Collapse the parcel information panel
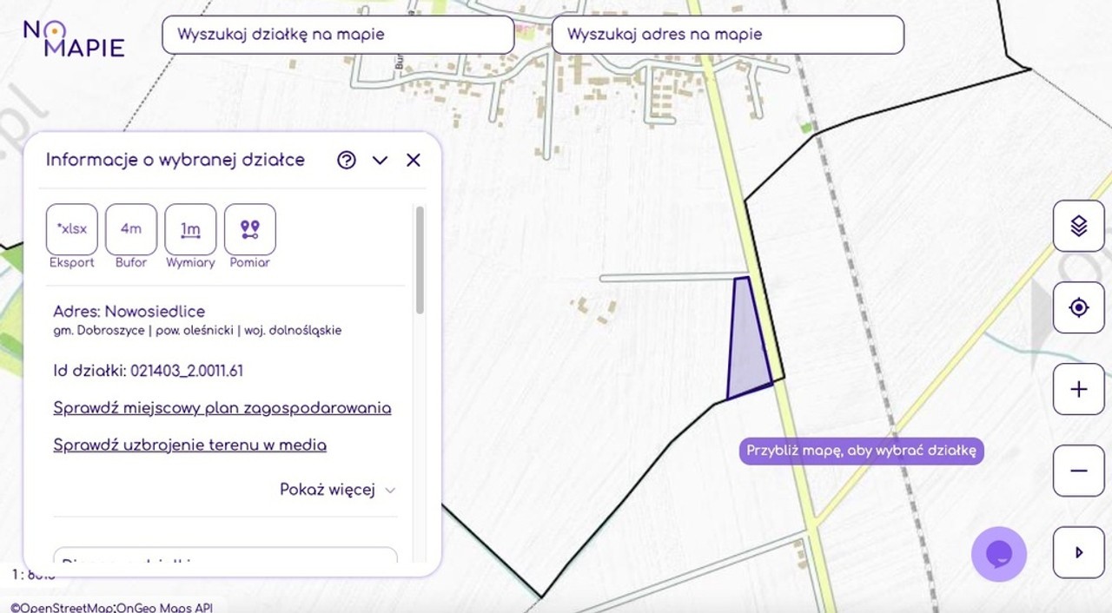This screenshot has height=613, width=1112. 380,160
